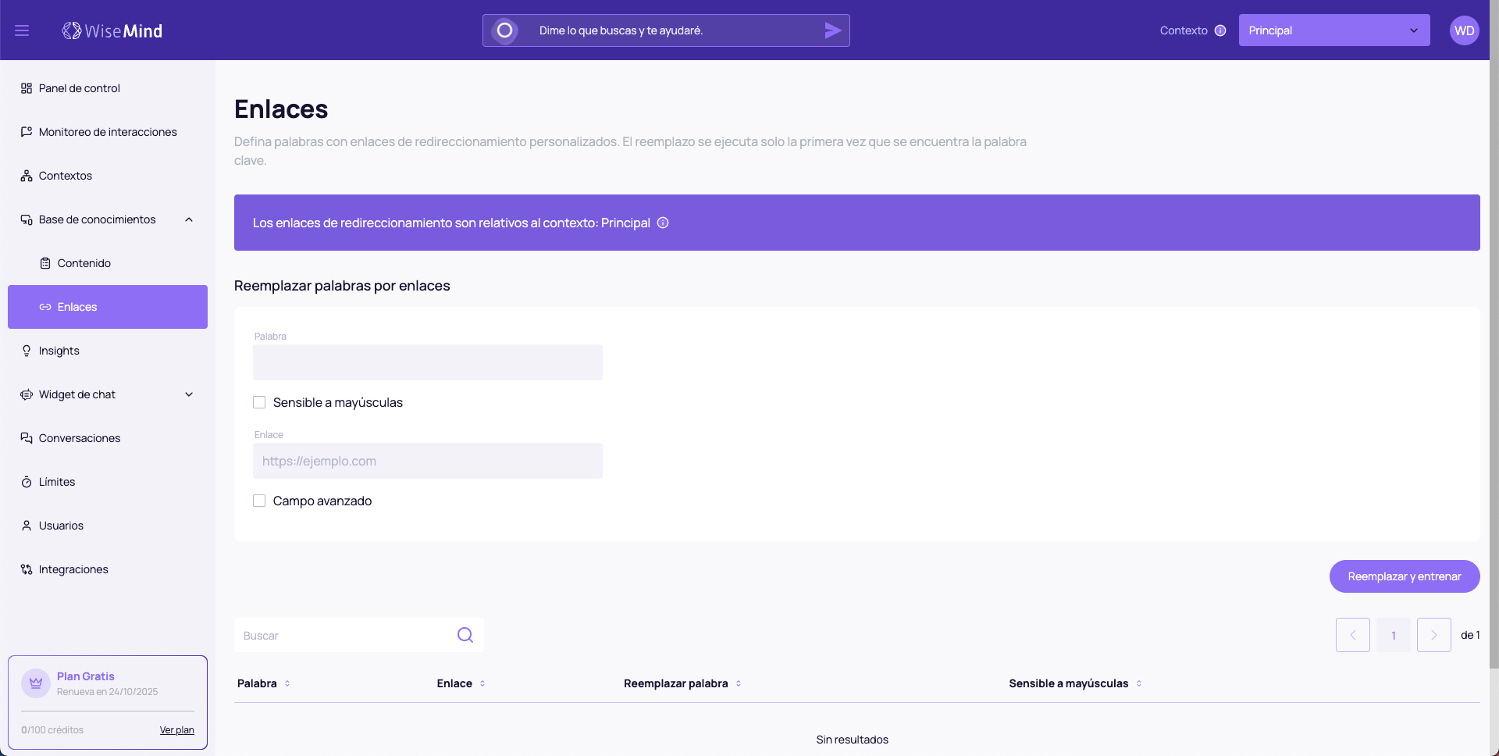The width and height of the screenshot is (1499, 756).
Task: Check the Campo avanzado checkbox
Action: click(x=259, y=501)
